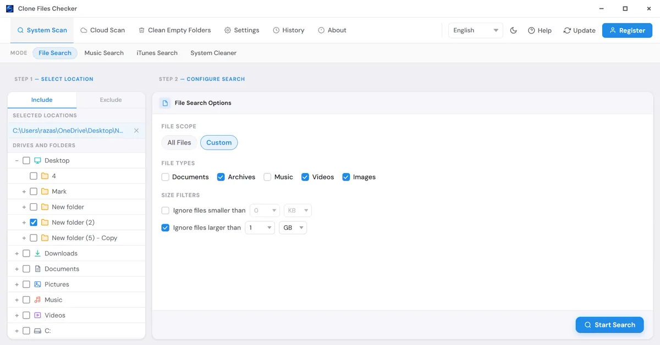Enable the Documents file type checkbox

(x=166, y=177)
